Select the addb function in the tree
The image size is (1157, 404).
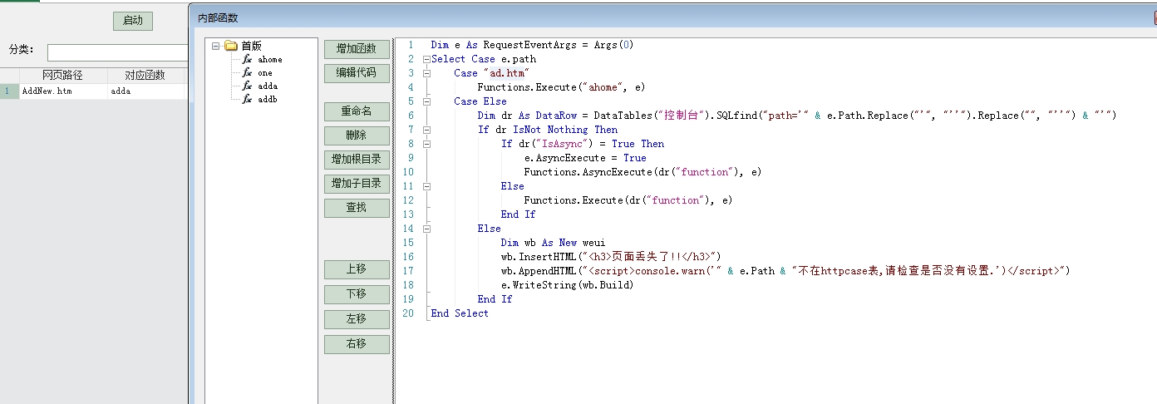(268, 100)
